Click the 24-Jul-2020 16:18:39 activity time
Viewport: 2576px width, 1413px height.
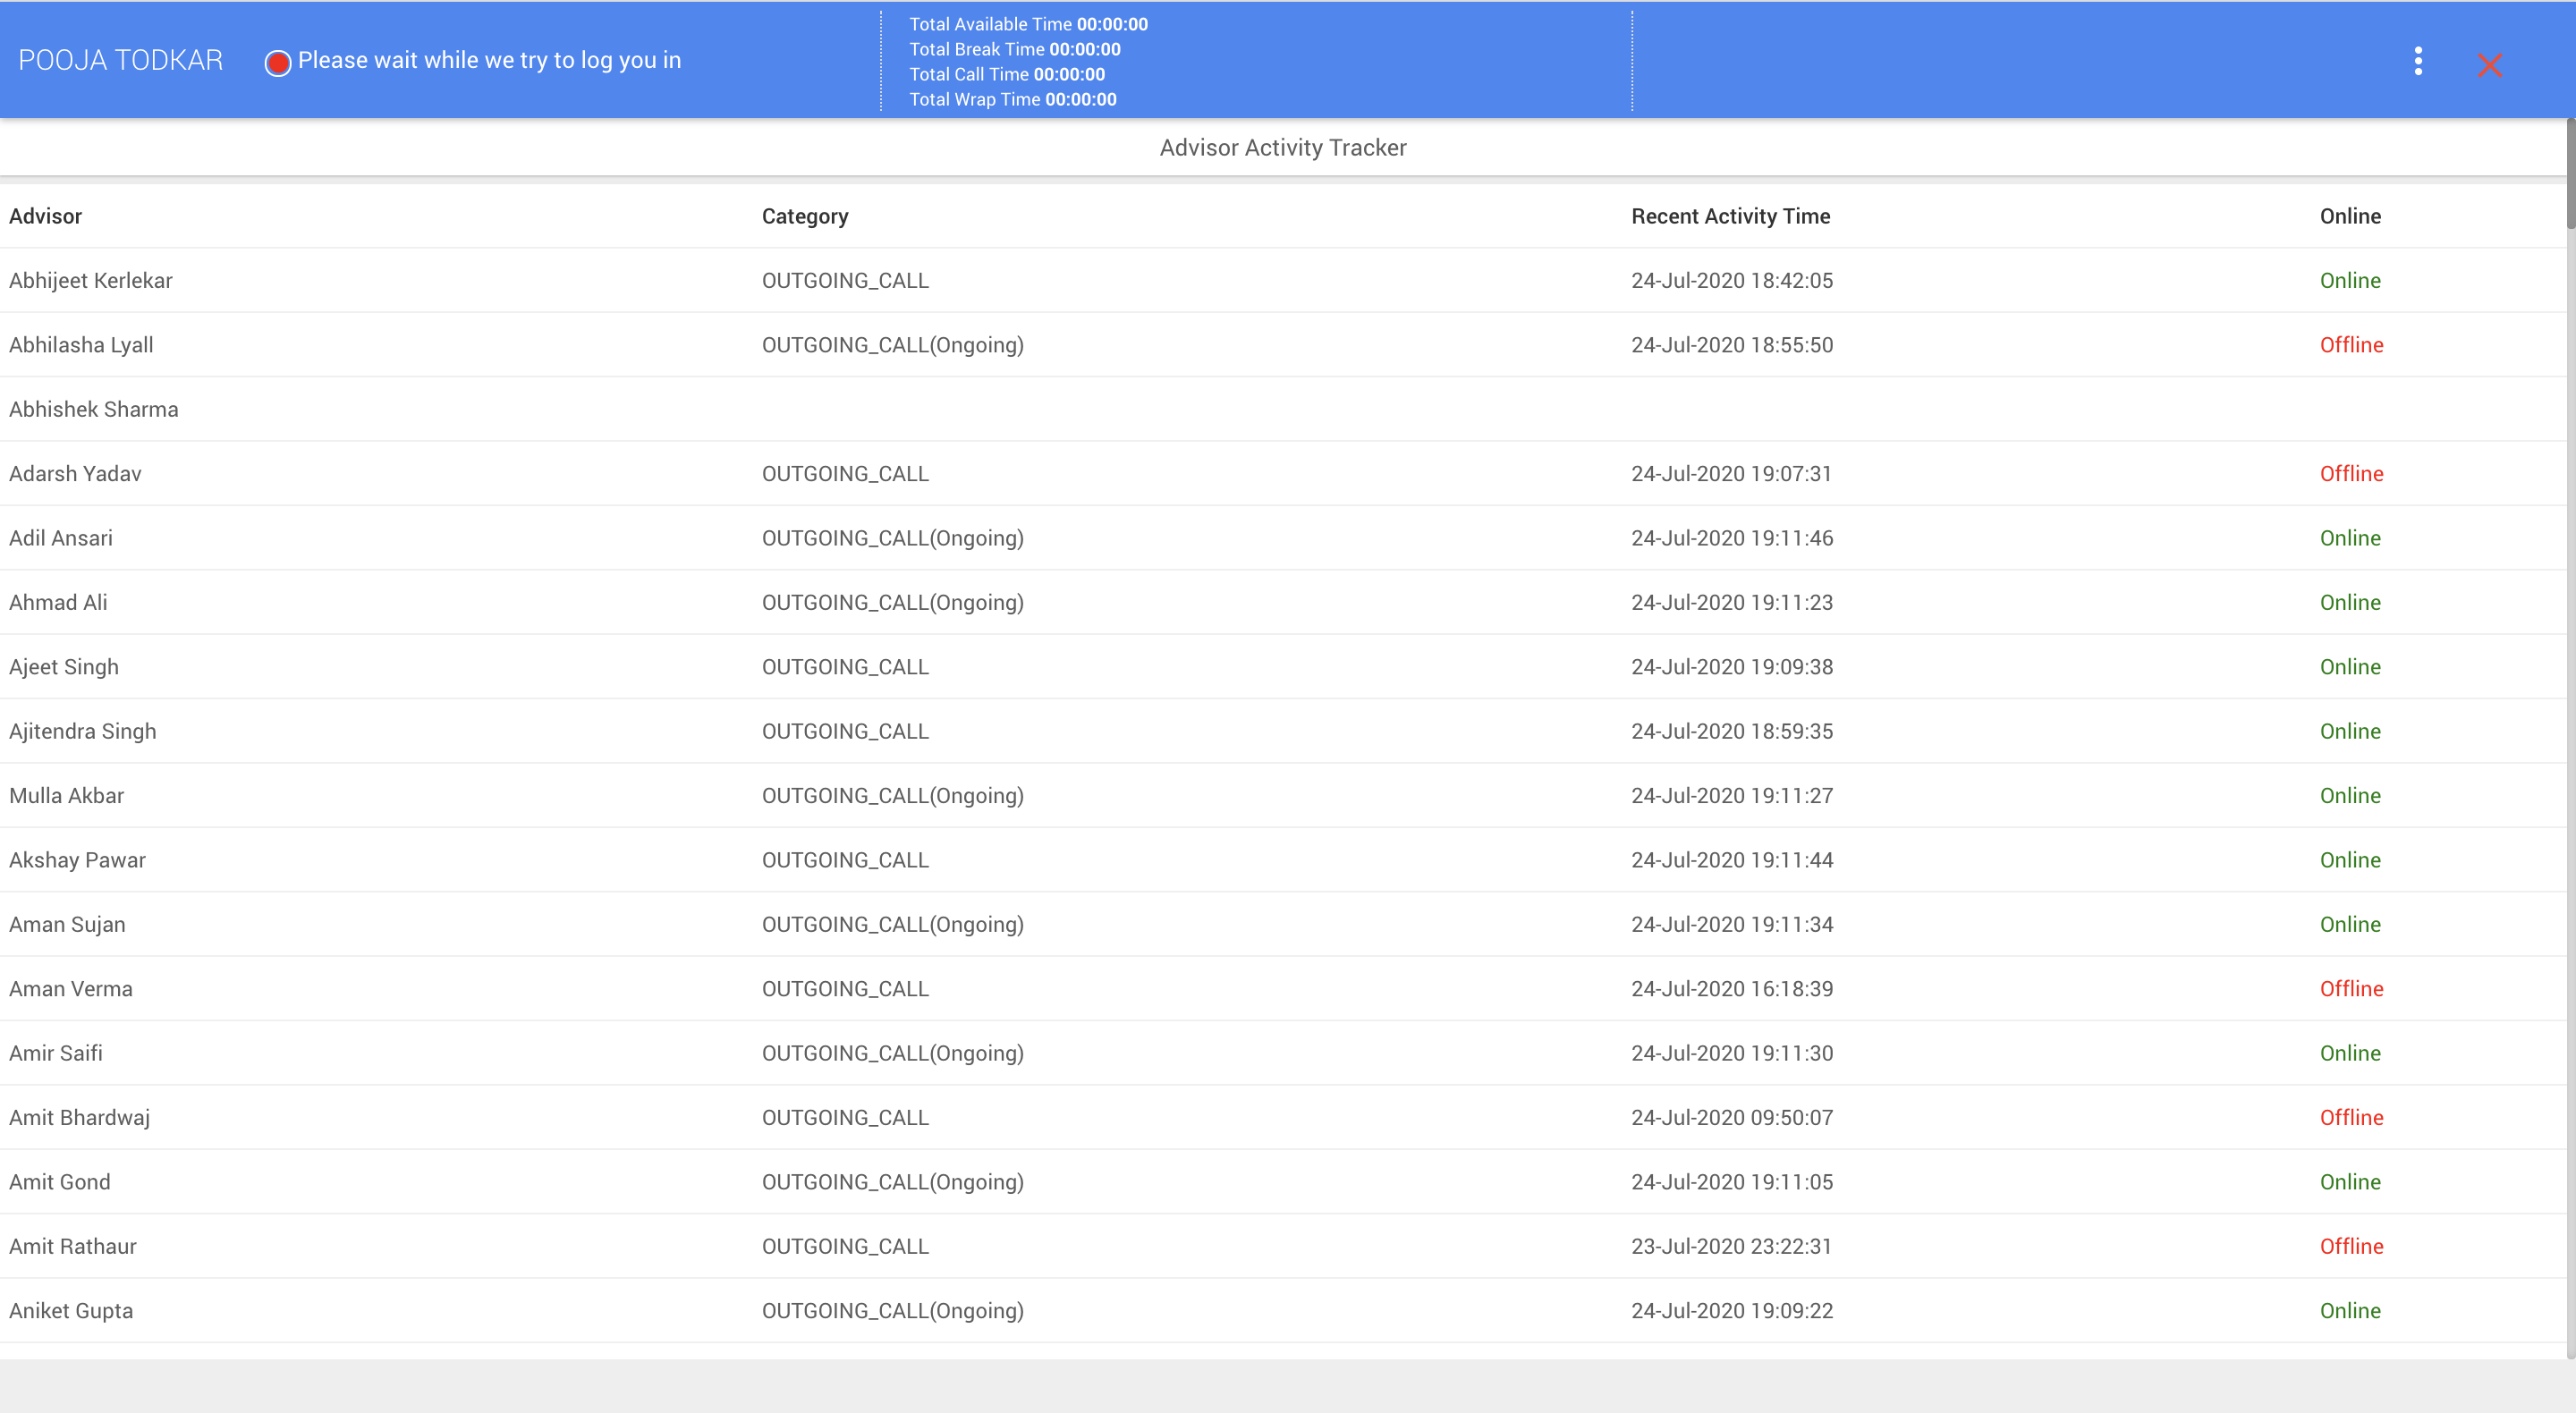click(x=1732, y=989)
